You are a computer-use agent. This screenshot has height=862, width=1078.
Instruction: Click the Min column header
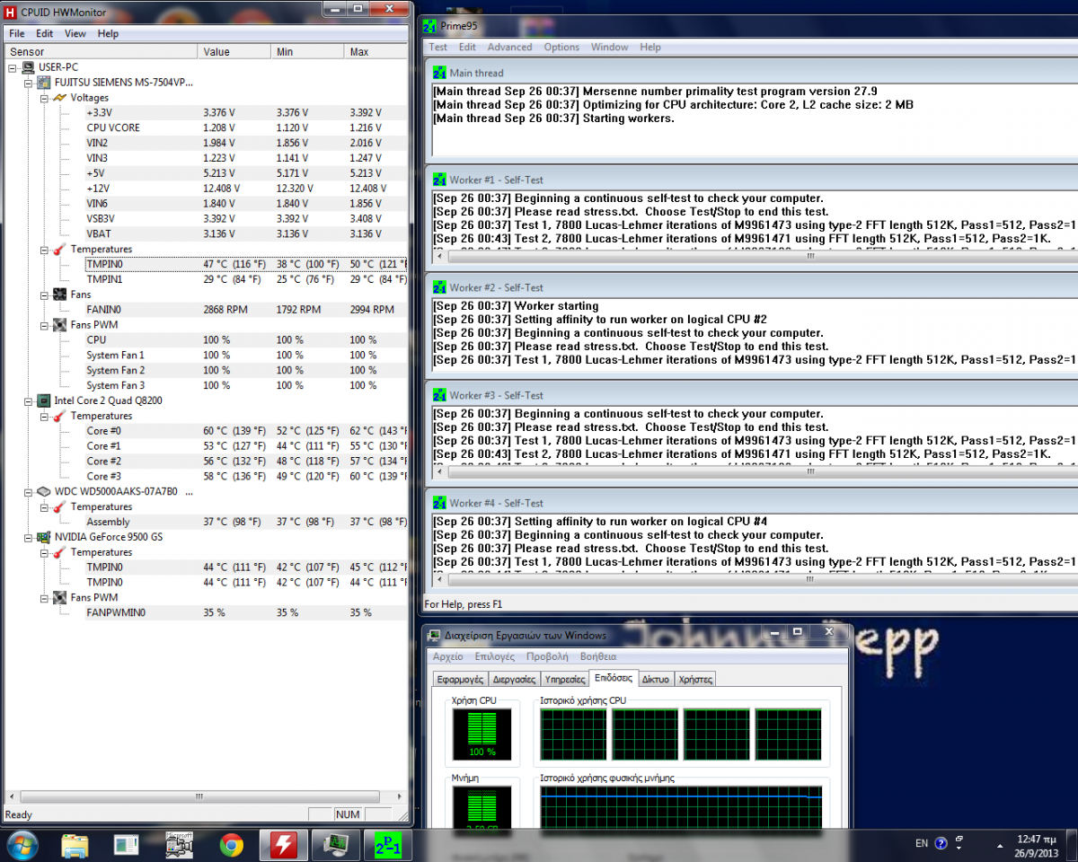pos(307,51)
